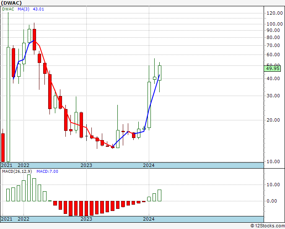Click the 0.00 MACD axis label
Image resolution: width=285 pixels, height=229 pixels.
(272, 201)
